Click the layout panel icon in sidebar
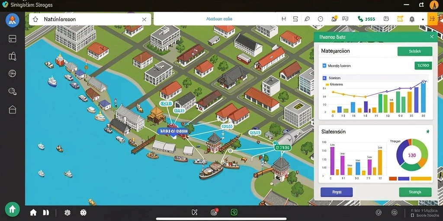The width and height of the screenshot is (443, 221). 12,38
